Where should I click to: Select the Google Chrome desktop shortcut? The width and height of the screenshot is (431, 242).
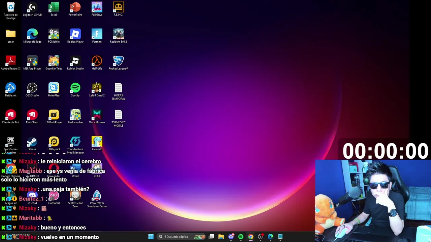[x=11, y=171]
